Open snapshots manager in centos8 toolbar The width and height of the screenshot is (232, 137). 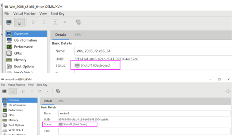pyautogui.click(x=58, y=91)
